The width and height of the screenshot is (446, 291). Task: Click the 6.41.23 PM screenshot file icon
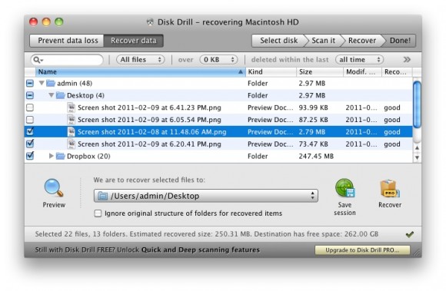72,107
